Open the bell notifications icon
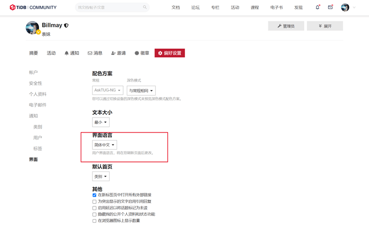Screen dimensions: 369x225 point(318,7)
